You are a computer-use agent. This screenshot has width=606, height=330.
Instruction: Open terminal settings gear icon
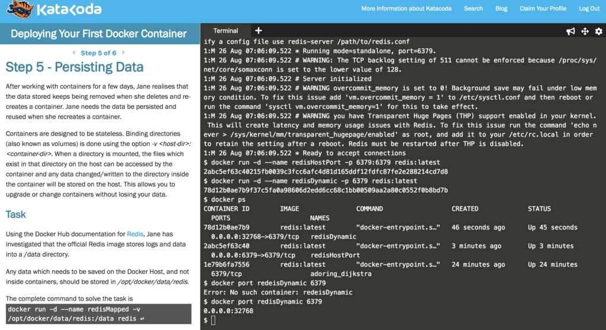click(x=599, y=31)
